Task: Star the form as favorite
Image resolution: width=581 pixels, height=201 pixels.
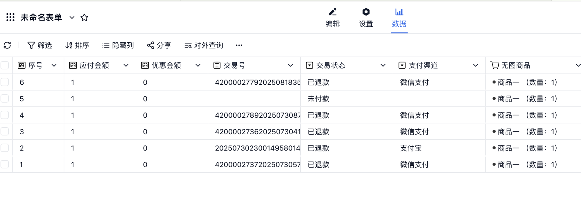Action: coord(84,17)
